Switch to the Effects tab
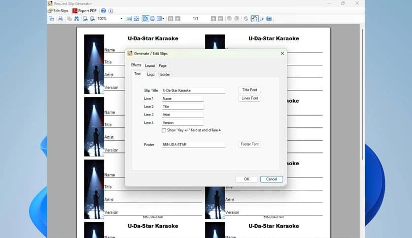412x238 pixels. click(136, 65)
